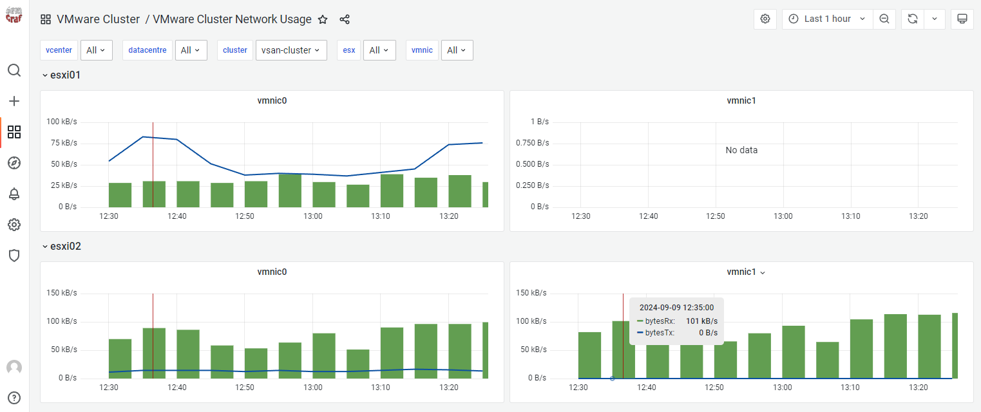The width and height of the screenshot is (981, 412).
Task: Click esxi01 vmnic0 panel title
Action: tap(272, 100)
